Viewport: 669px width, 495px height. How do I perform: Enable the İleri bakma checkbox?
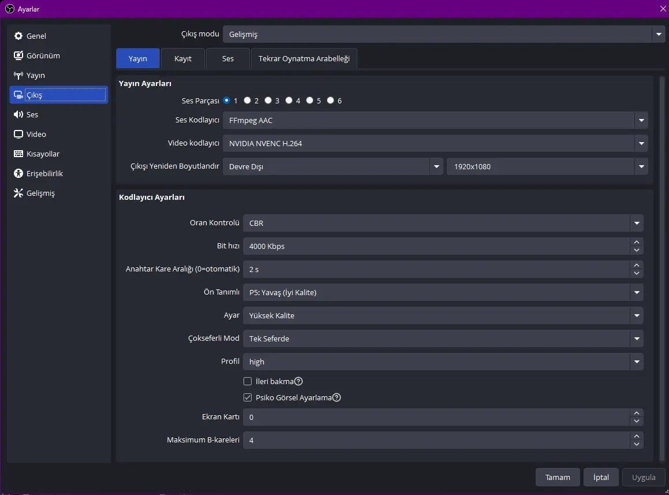pos(248,381)
